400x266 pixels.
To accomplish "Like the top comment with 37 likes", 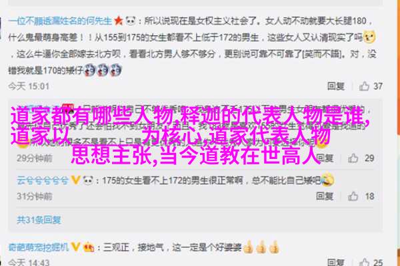I will (x=364, y=86).
